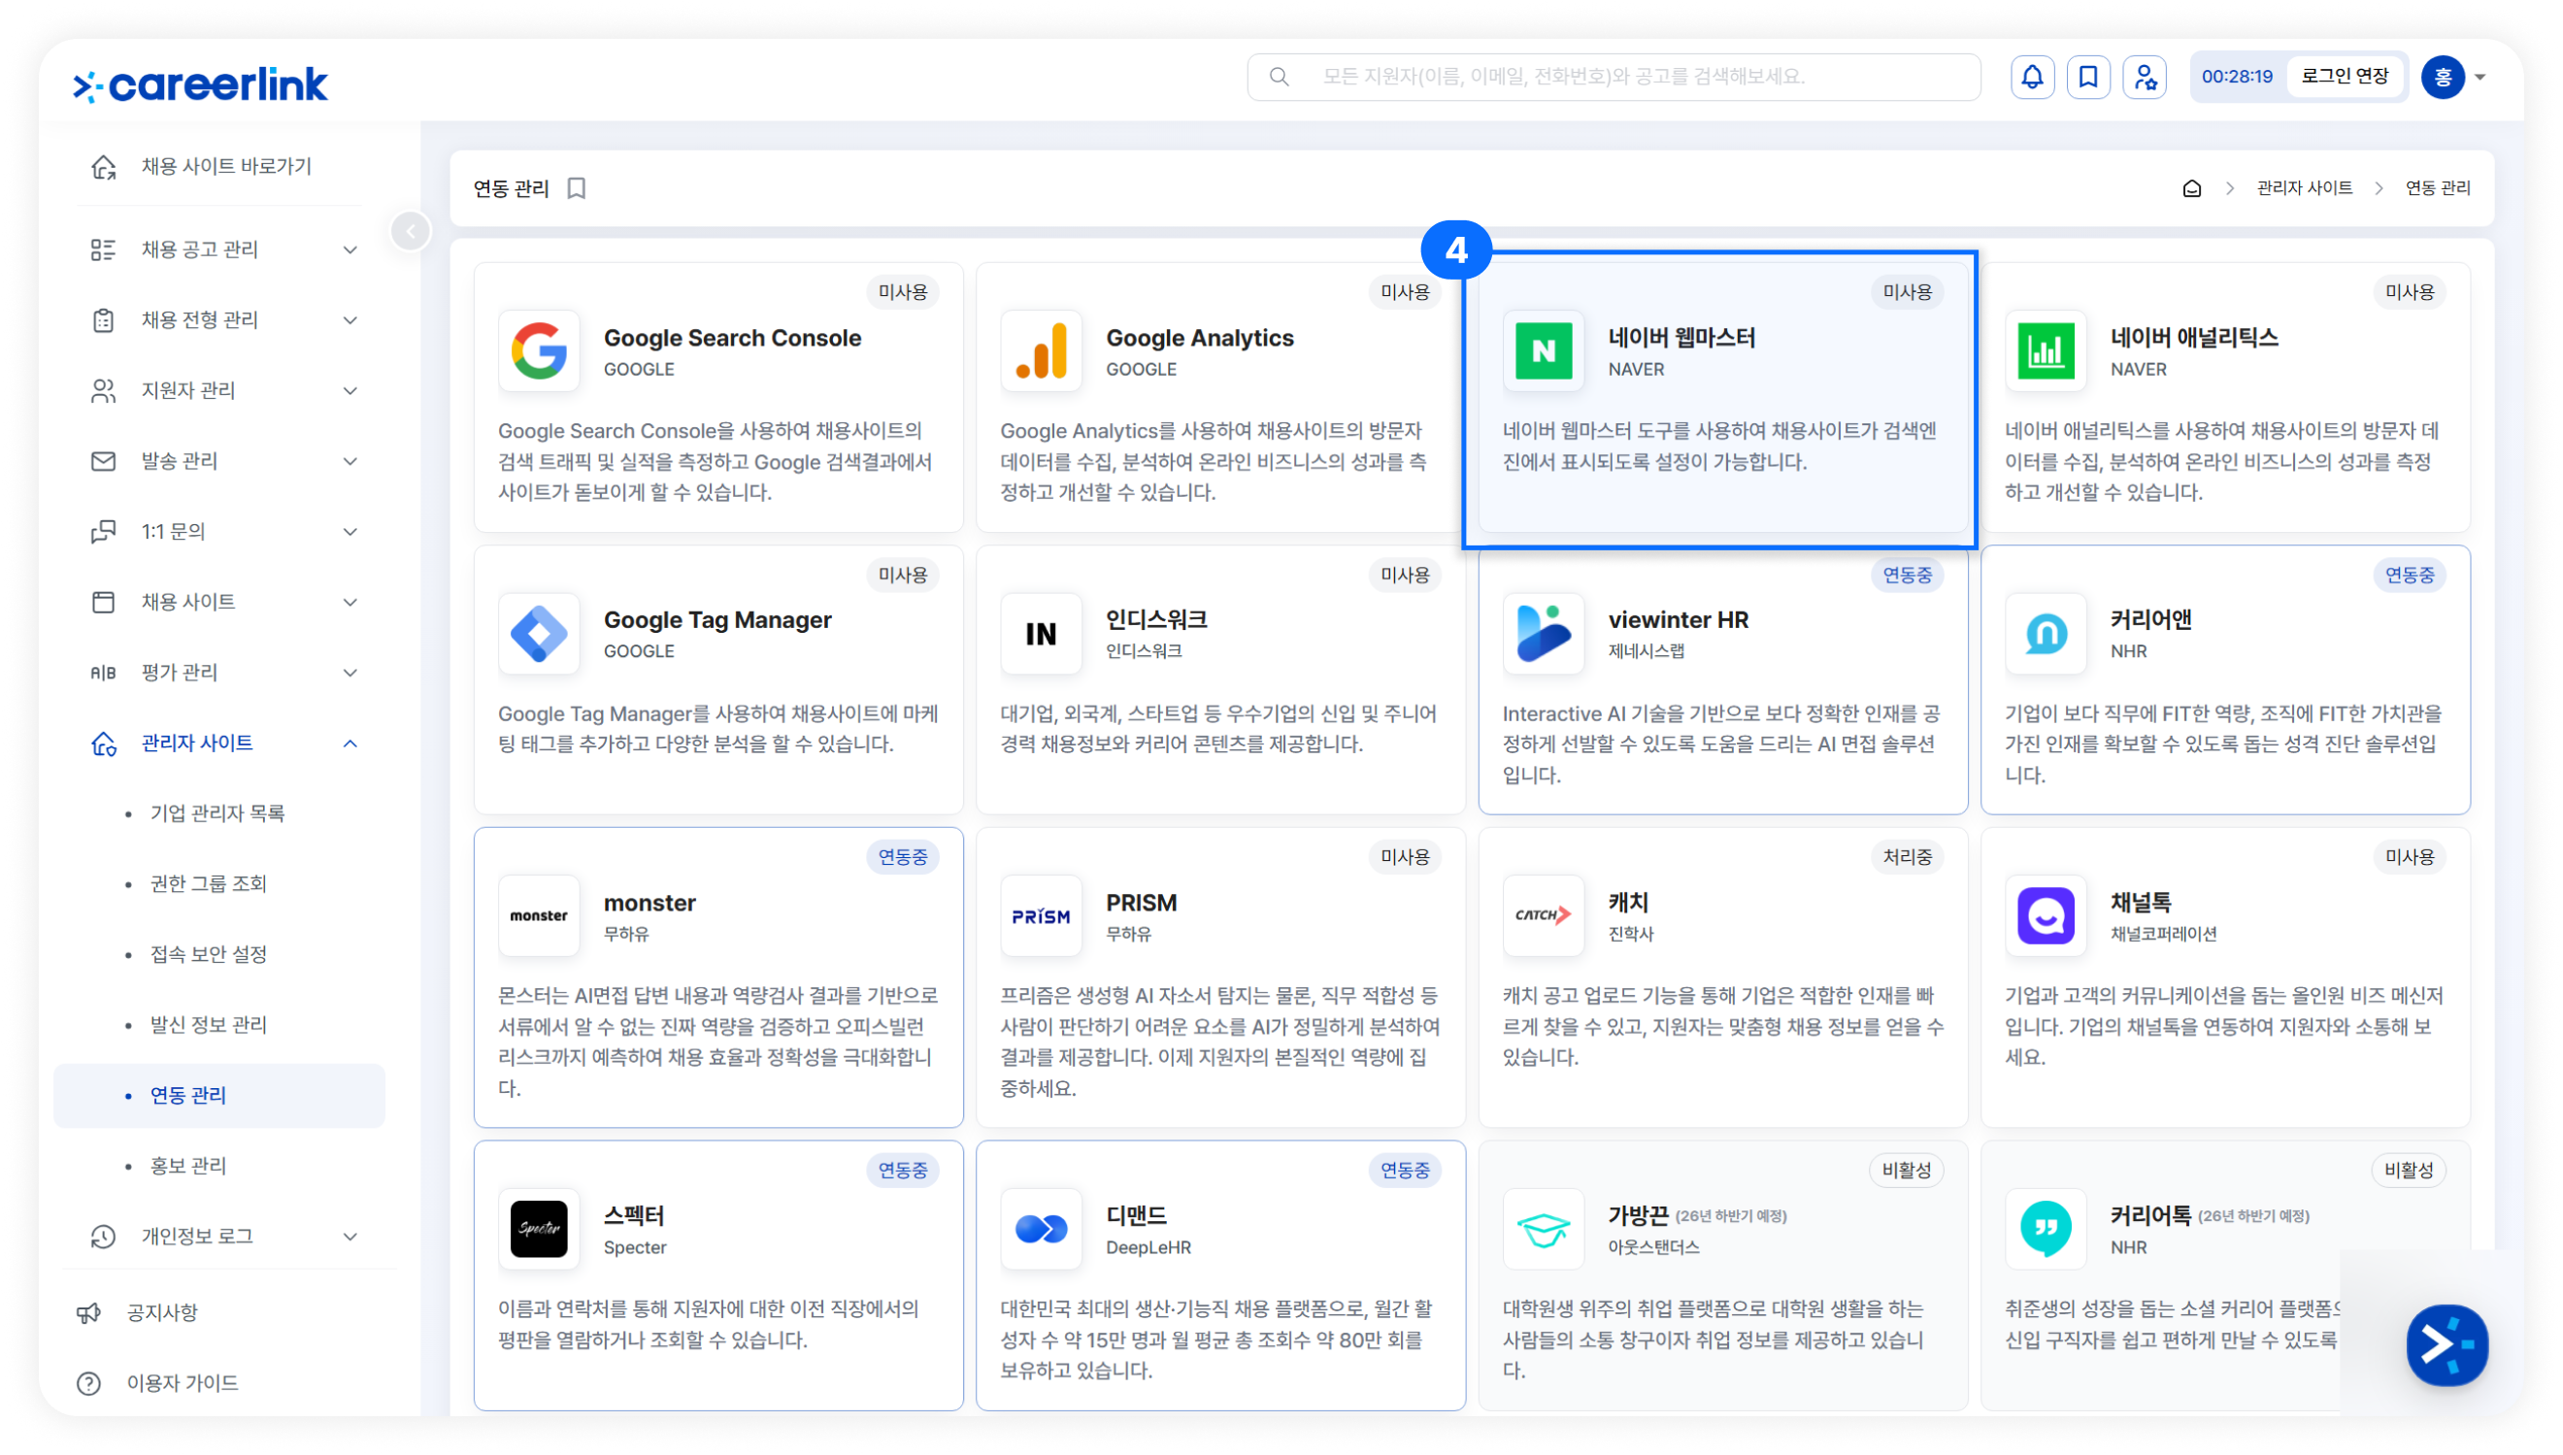Click the 미사용 badge on Google Search Console
This screenshot has width=2563, height=1455.
pyautogui.click(x=902, y=292)
